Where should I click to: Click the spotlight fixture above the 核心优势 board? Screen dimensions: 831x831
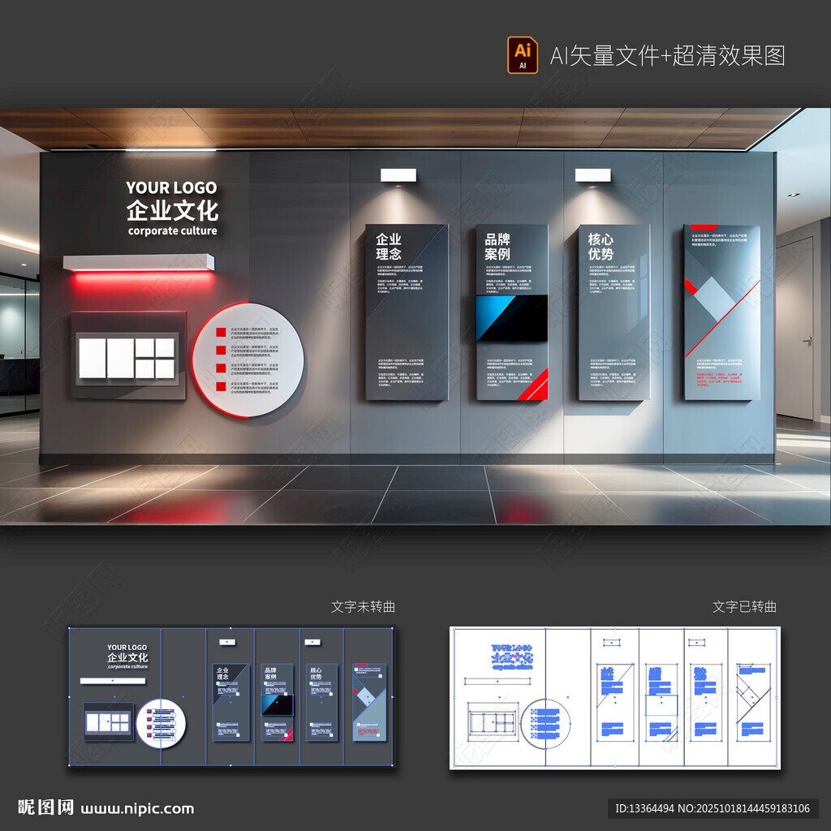(593, 175)
